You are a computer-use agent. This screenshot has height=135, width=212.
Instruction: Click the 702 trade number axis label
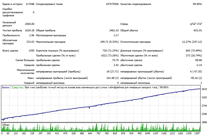pyautogui.click(x=98, y=133)
